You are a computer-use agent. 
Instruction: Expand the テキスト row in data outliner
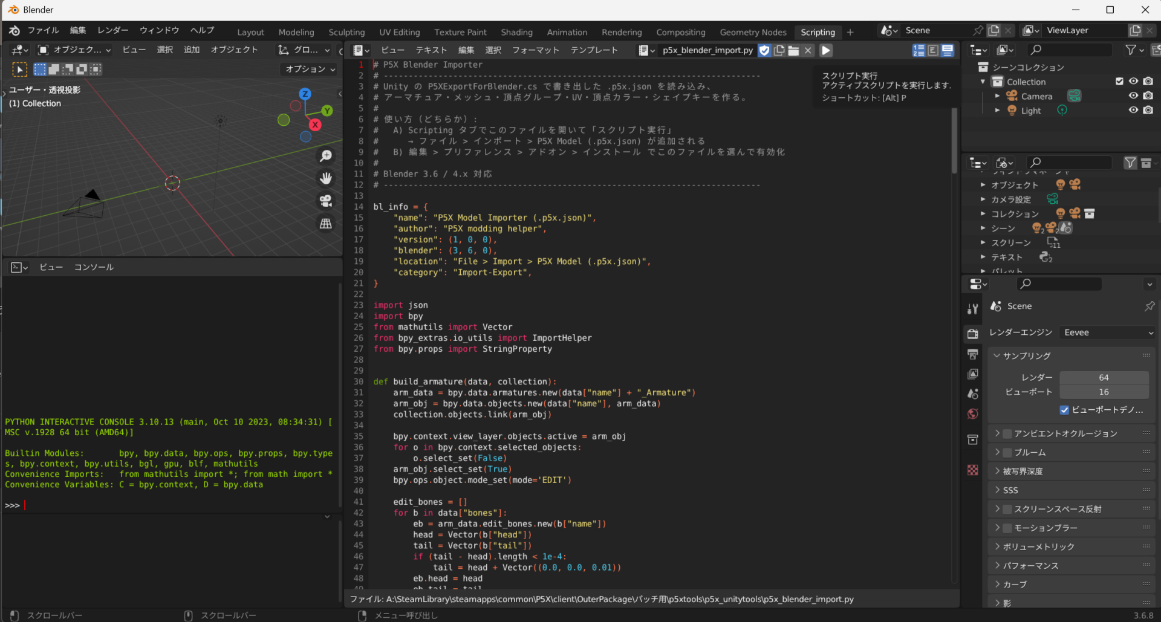point(983,258)
